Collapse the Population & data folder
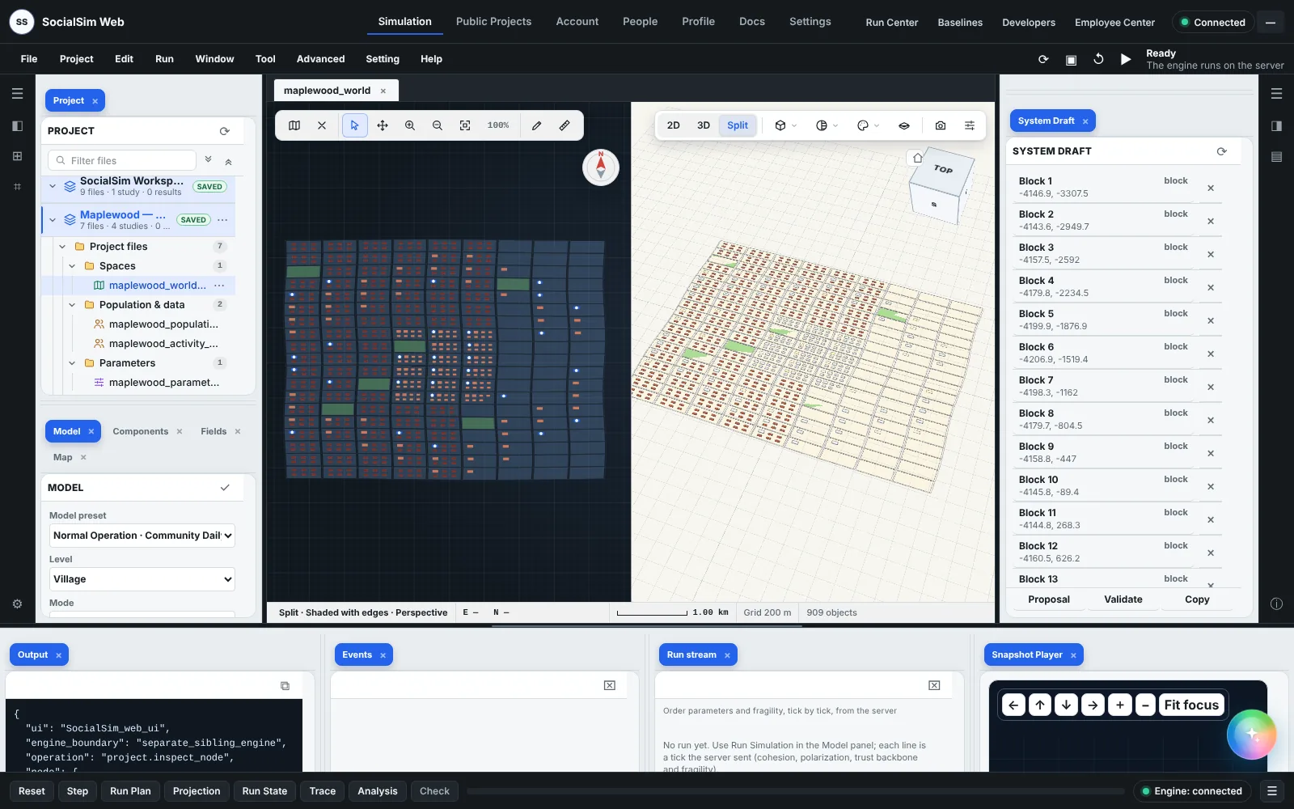 click(73, 305)
